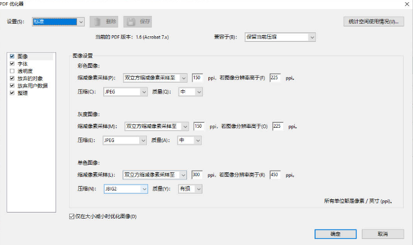The width and height of the screenshot is (413, 245).
Task: Close the PDF 优化器 dialog
Action: pyautogui.click(x=407, y=4)
